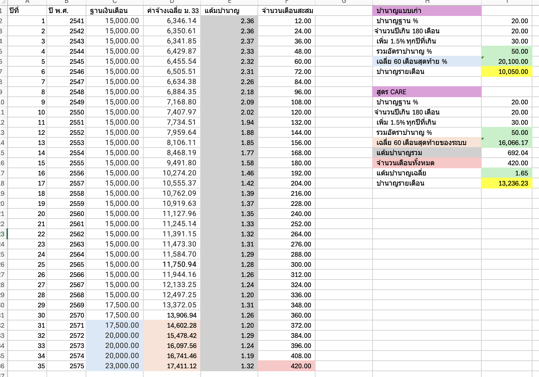Image resolution: width=539 pixels, height=377 pixels.
Task: Click the average wage cell 12,497.25
Action: click(172, 295)
